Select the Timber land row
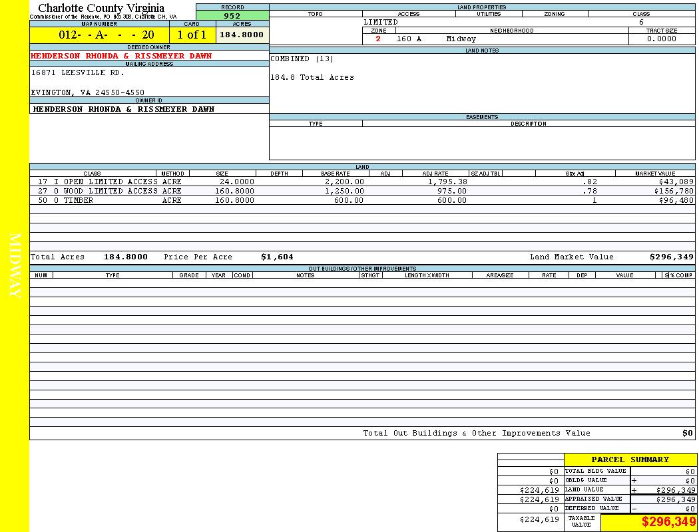Screen dimensions: 699x532 click(78, 200)
